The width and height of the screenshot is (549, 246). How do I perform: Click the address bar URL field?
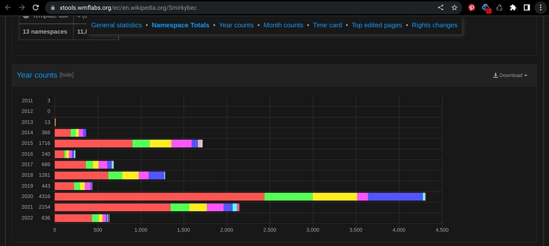point(229,8)
